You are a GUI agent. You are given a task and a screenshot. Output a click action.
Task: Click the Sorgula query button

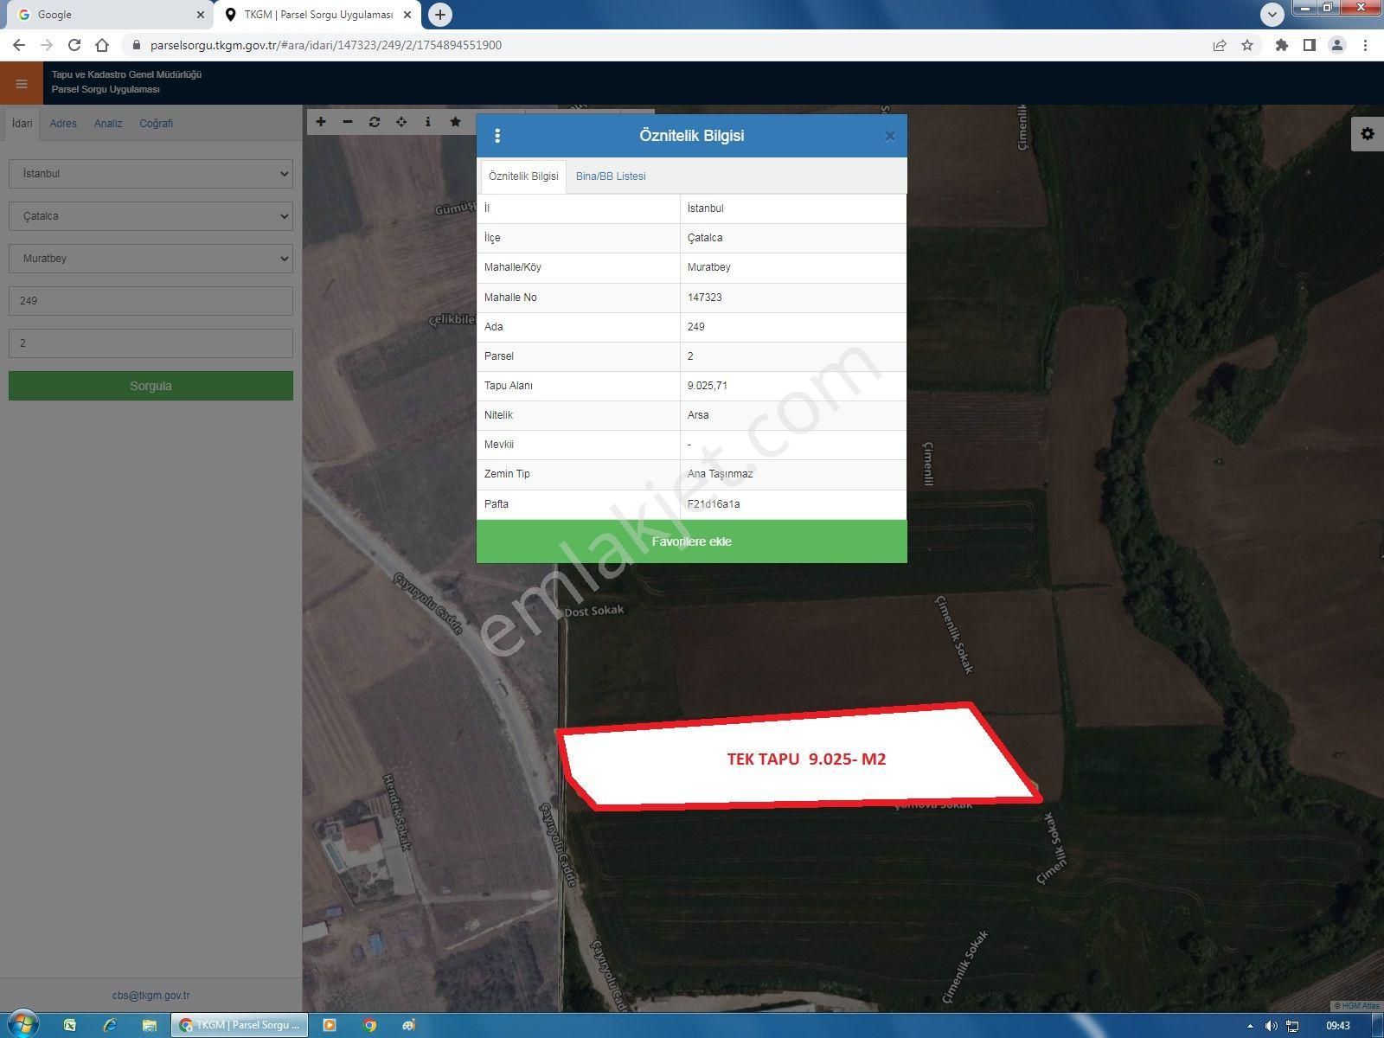pos(151,386)
